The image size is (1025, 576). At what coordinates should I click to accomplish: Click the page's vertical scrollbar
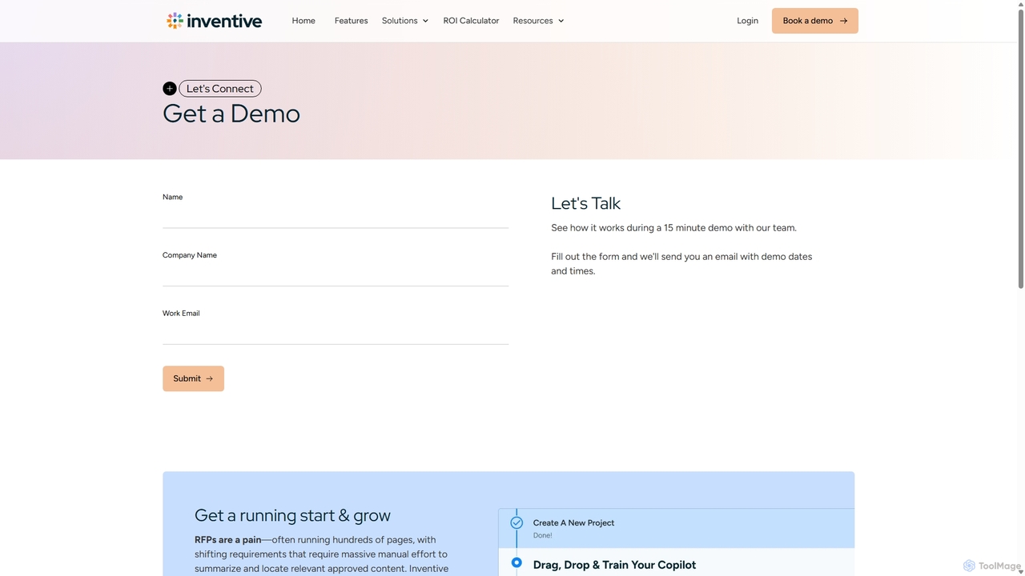tap(1020, 148)
